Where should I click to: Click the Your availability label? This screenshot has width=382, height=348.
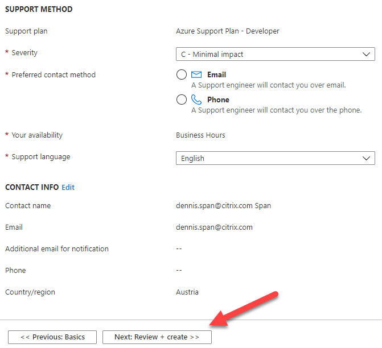pyautogui.click(x=37, y=135)
